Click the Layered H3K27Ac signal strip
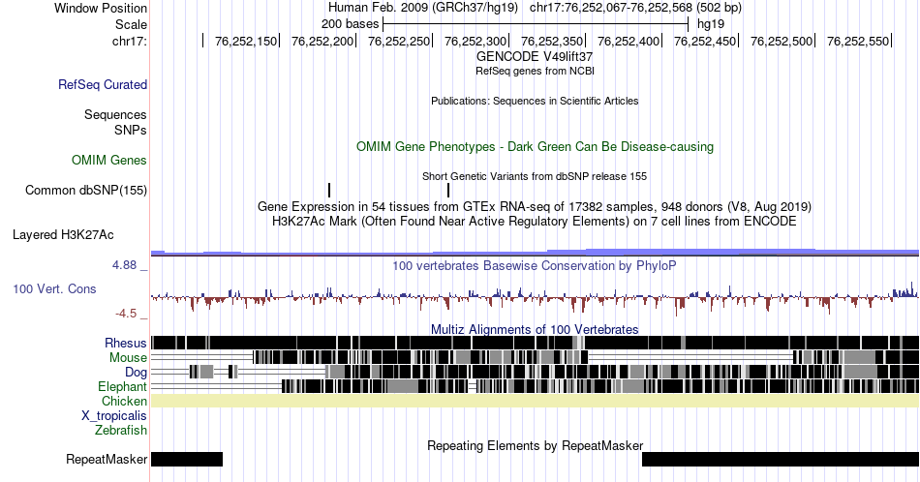This screenshot has width=920, height=482. tap(536, 253)
